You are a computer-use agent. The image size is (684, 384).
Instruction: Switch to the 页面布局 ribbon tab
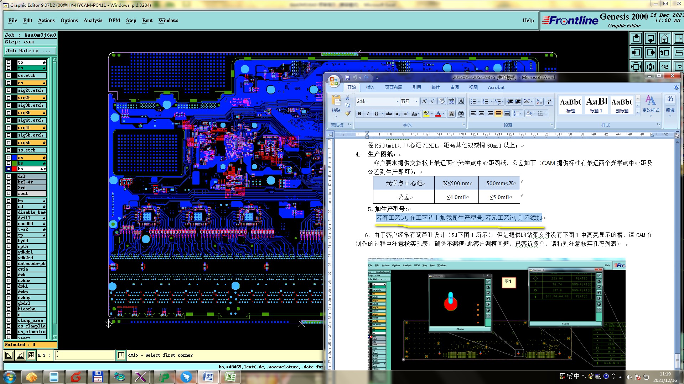[x=393, y=87]
